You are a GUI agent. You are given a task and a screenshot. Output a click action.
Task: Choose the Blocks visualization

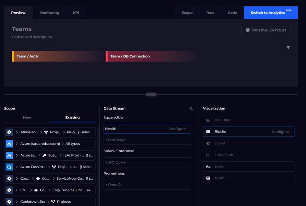click(x=248, y=132)
